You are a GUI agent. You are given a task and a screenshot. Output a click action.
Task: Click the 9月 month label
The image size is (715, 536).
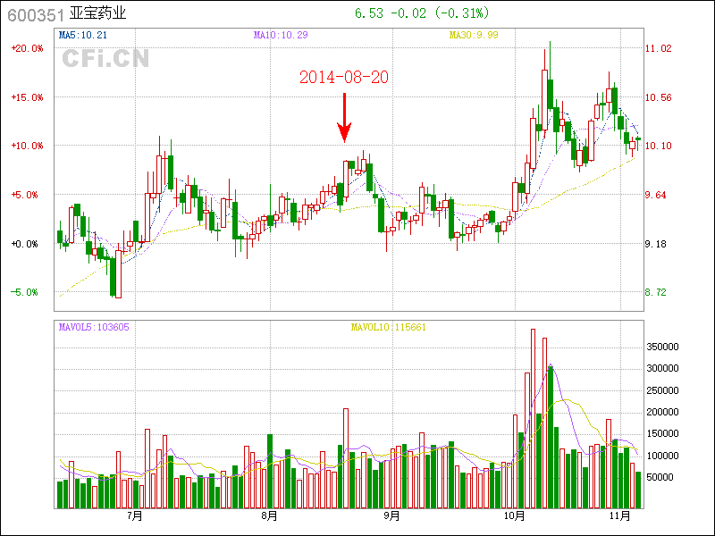point(392,516)
